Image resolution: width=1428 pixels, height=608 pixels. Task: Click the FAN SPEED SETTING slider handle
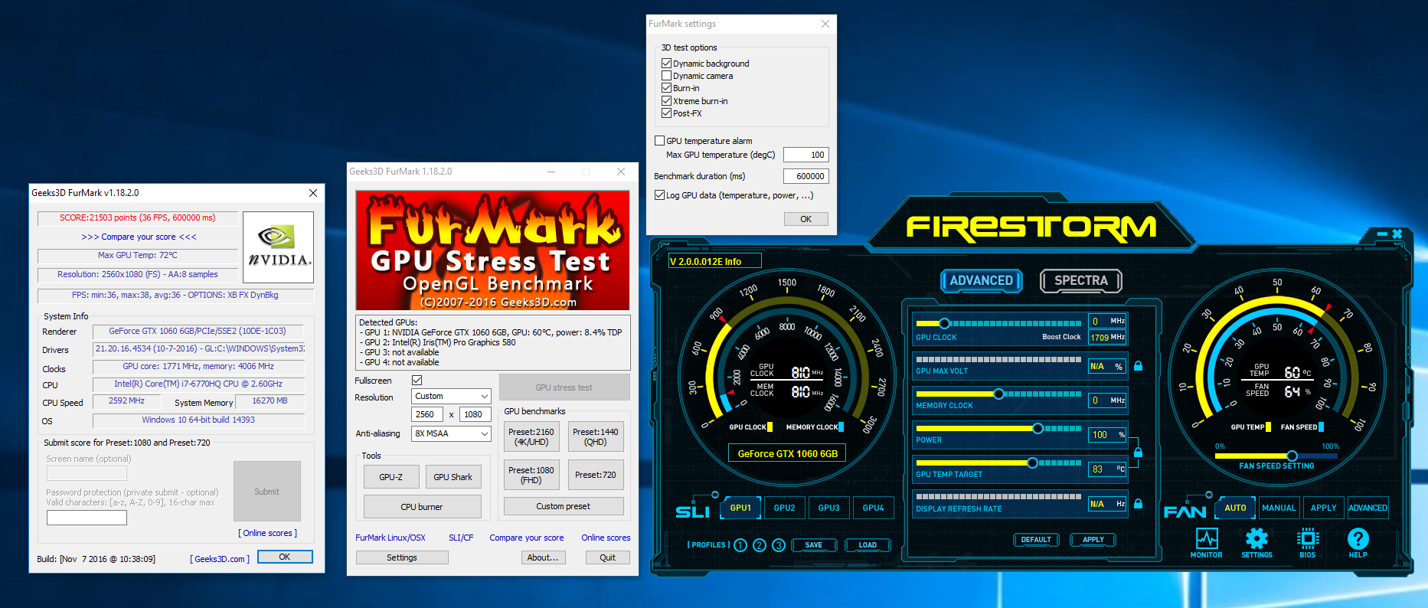point(1292,456)
